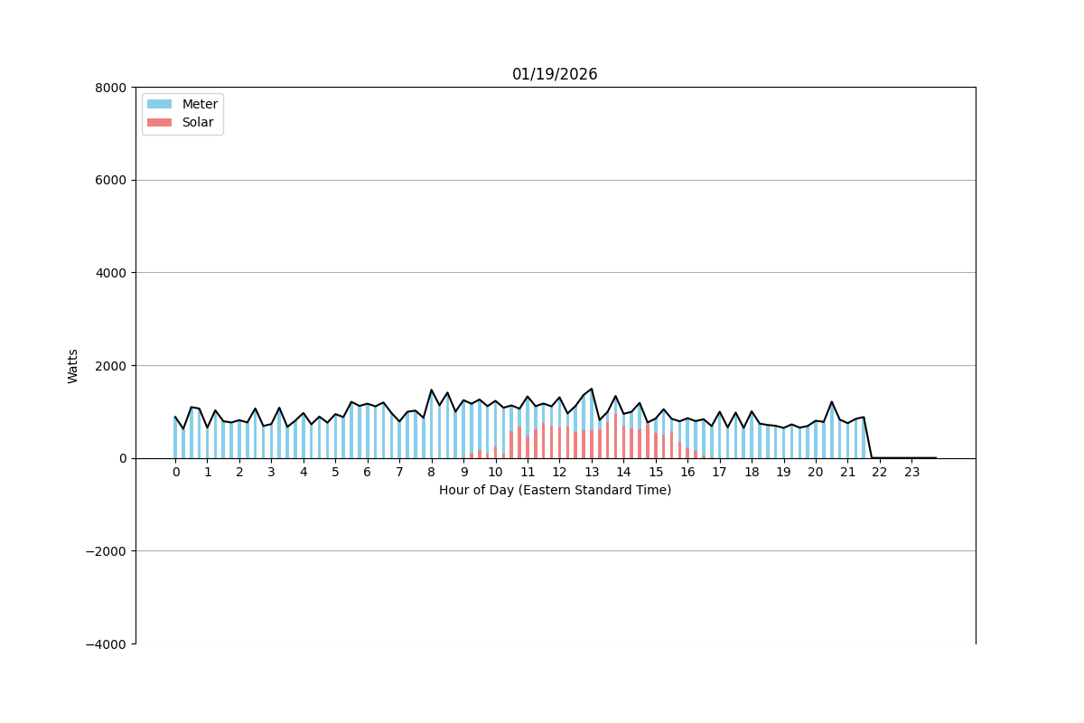The image size is (1084, 723).
Task: Select the Solar legend label
Action: pos(198,123)
